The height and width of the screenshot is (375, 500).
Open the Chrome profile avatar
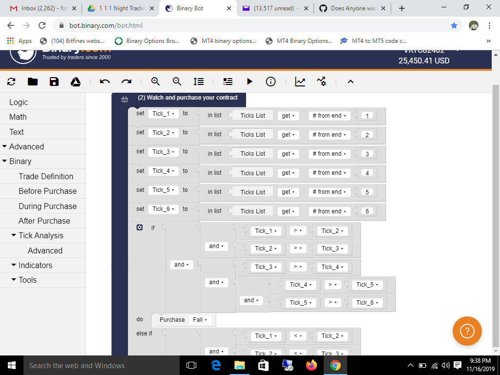[474, 25]
